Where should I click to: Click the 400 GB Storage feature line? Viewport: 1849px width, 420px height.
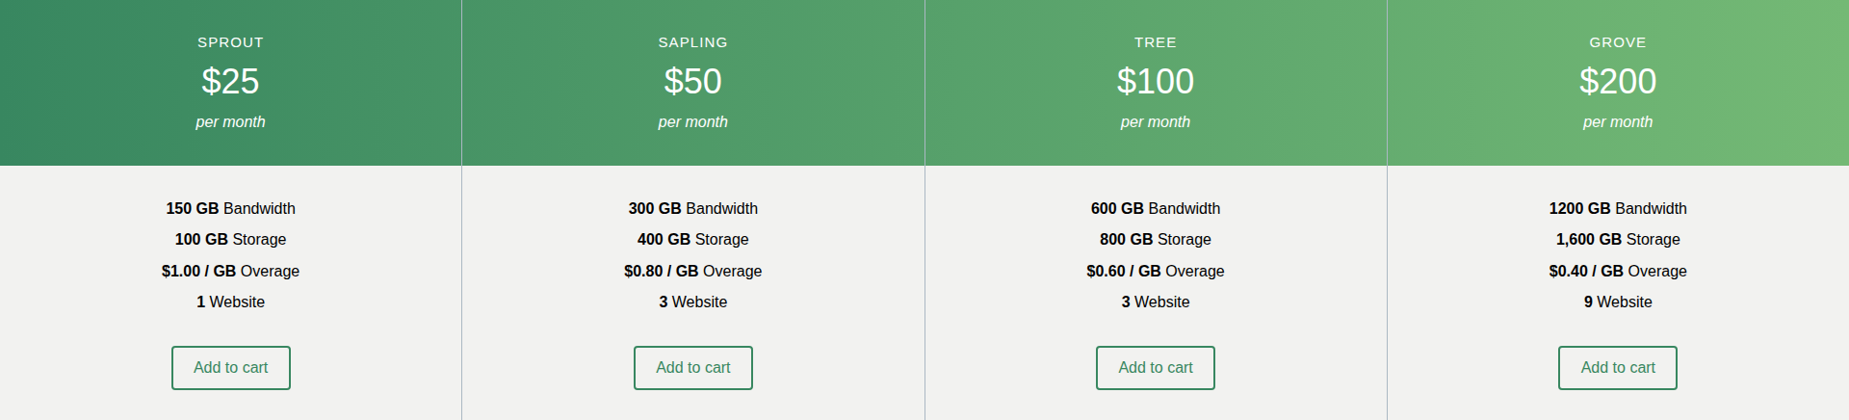(x=693, y=239)
